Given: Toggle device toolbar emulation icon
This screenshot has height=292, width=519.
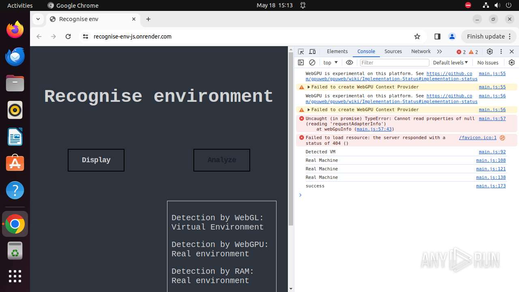Looking at the screenshot, I should (x=312, y=52).
